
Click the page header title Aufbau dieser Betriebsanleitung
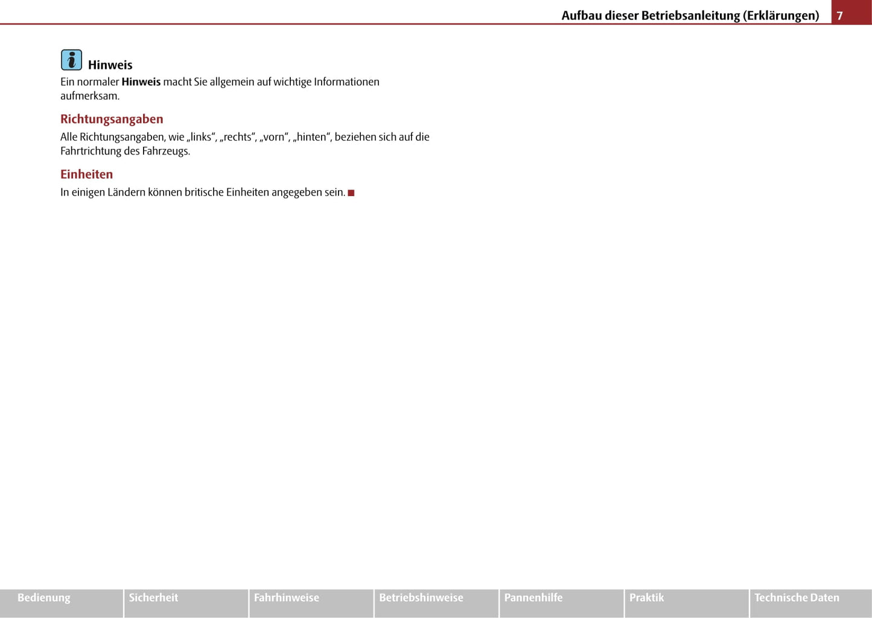coord(690,15)
